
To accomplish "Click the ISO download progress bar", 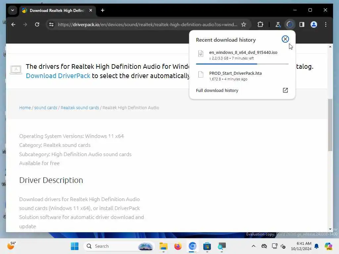I will [x=242, y=64].
